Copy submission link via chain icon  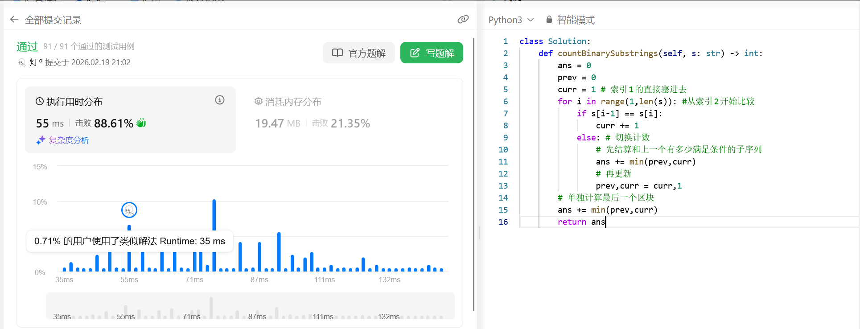point(463,19)
